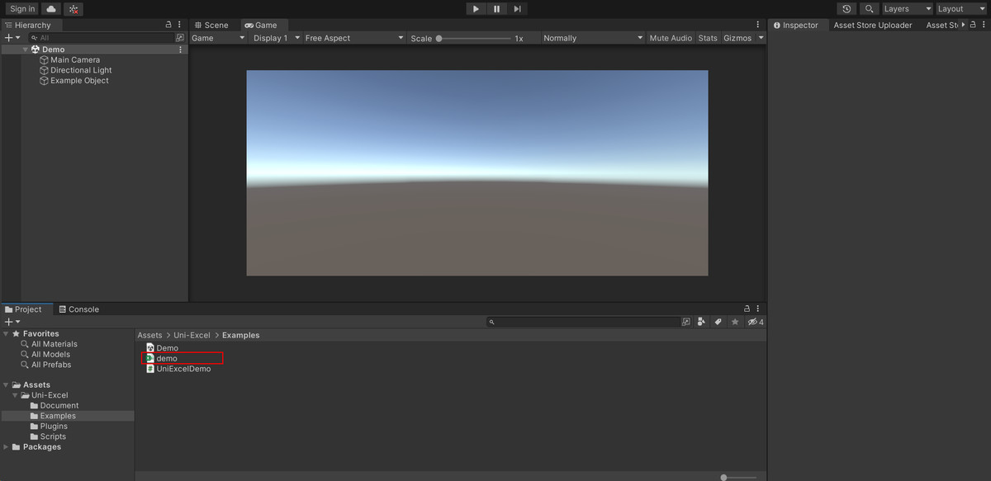Click the Sign in button
This screenshot has height=481, width=991.
point(21,8)
